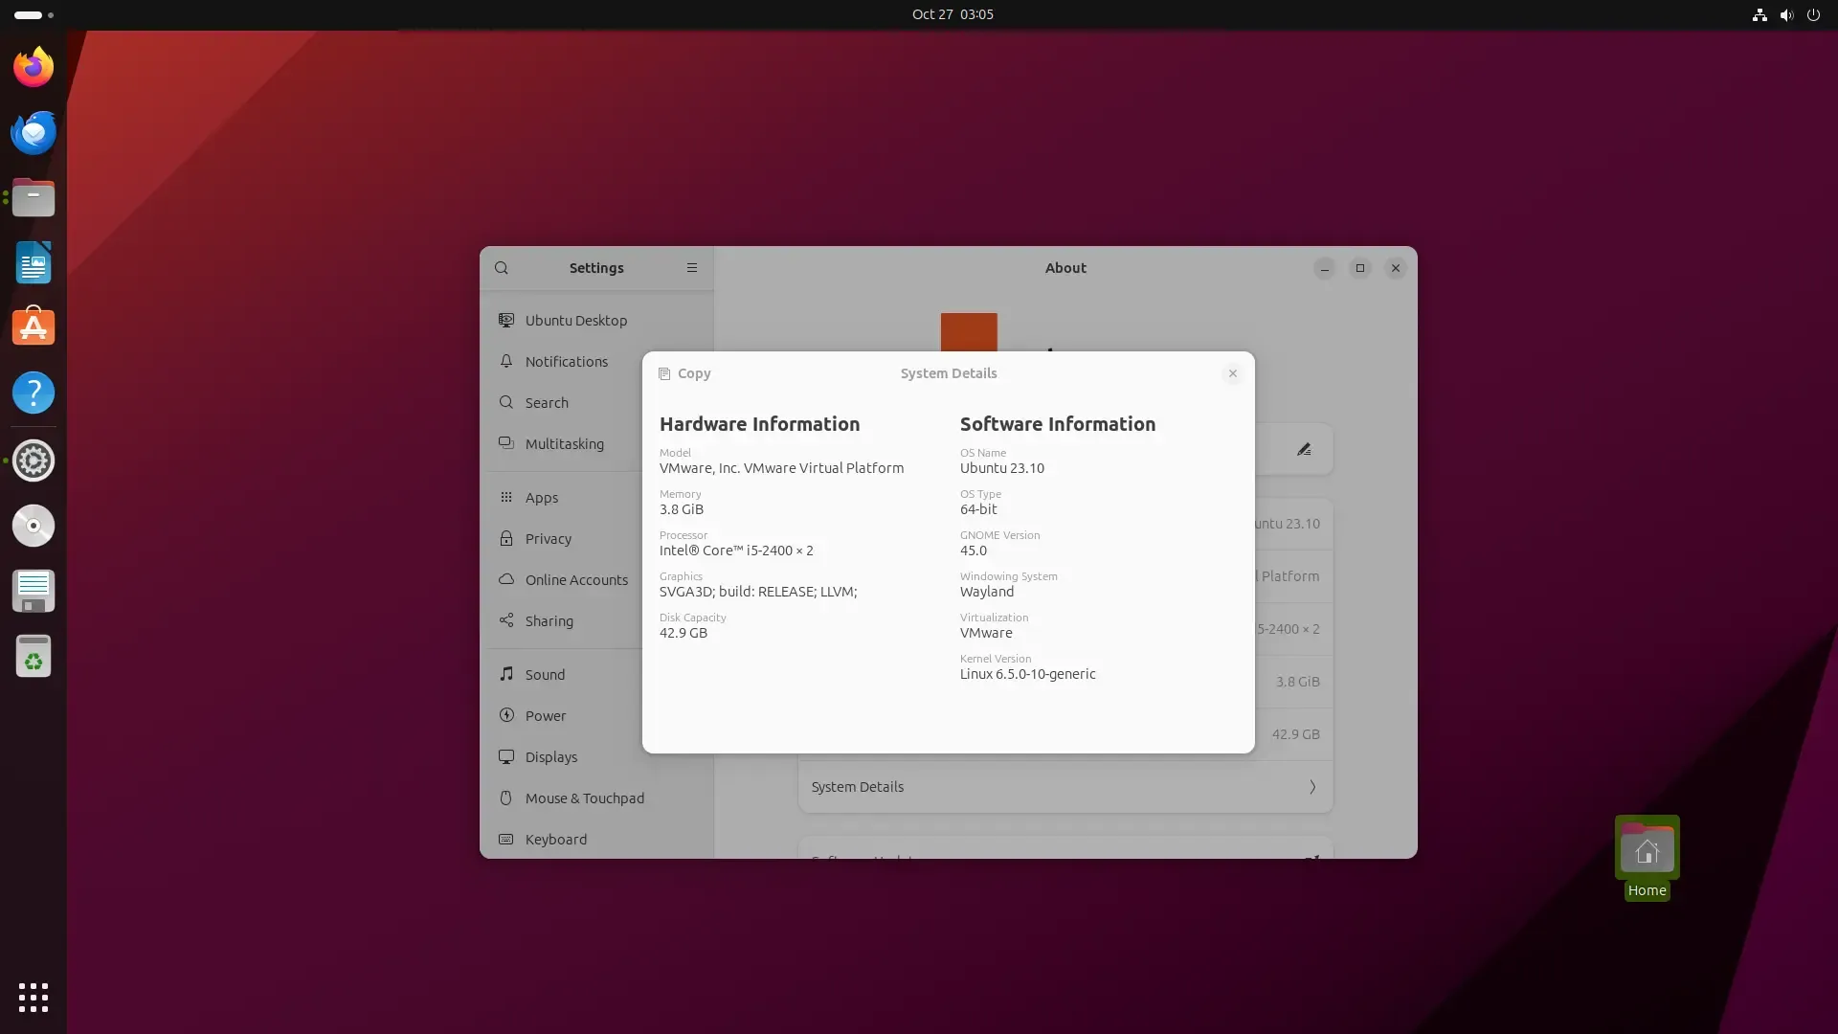Open Activities overview in top bar

tap(34, 14)
